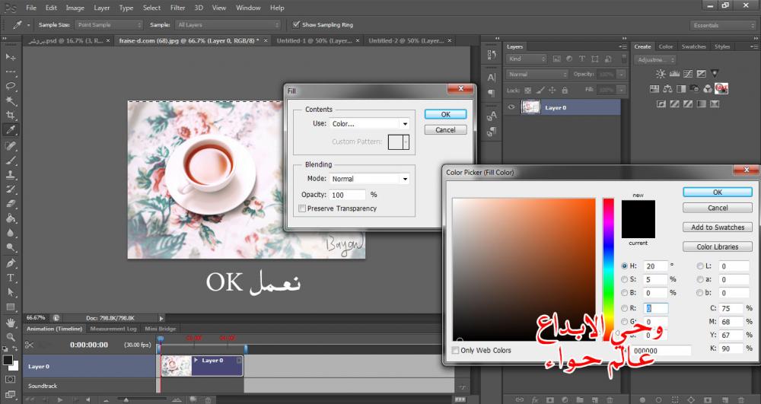Open the Use dropdown in Fill dialog
This screenshot has height=404, width=761.
[x=370, y=123]
